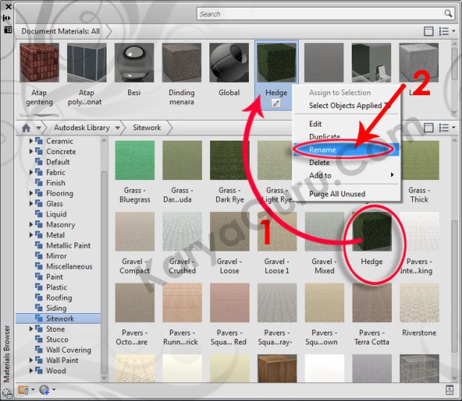Select the Mirror category
The height and width of the screenshot is (401, 462).
point(56,256)
